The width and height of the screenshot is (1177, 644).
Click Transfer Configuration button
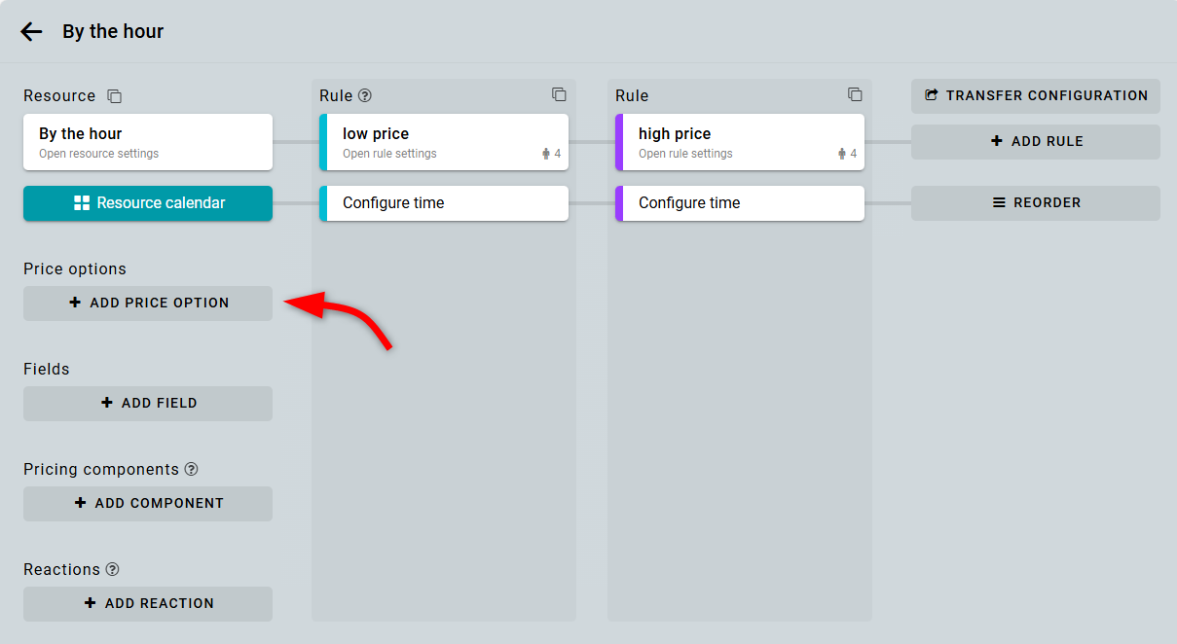coord(1035,96)
